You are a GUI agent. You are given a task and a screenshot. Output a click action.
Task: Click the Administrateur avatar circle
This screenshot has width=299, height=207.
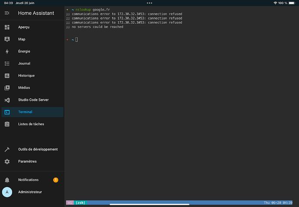tap(7, 192)
